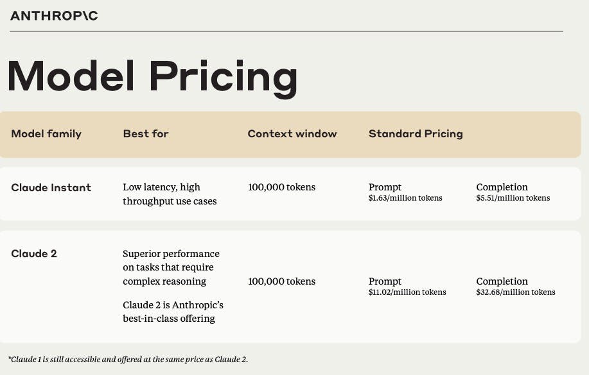The width and height of the screenshot is (589, 375).
Task: Click Claude Instant Completion label
Action: pos(502,187)
